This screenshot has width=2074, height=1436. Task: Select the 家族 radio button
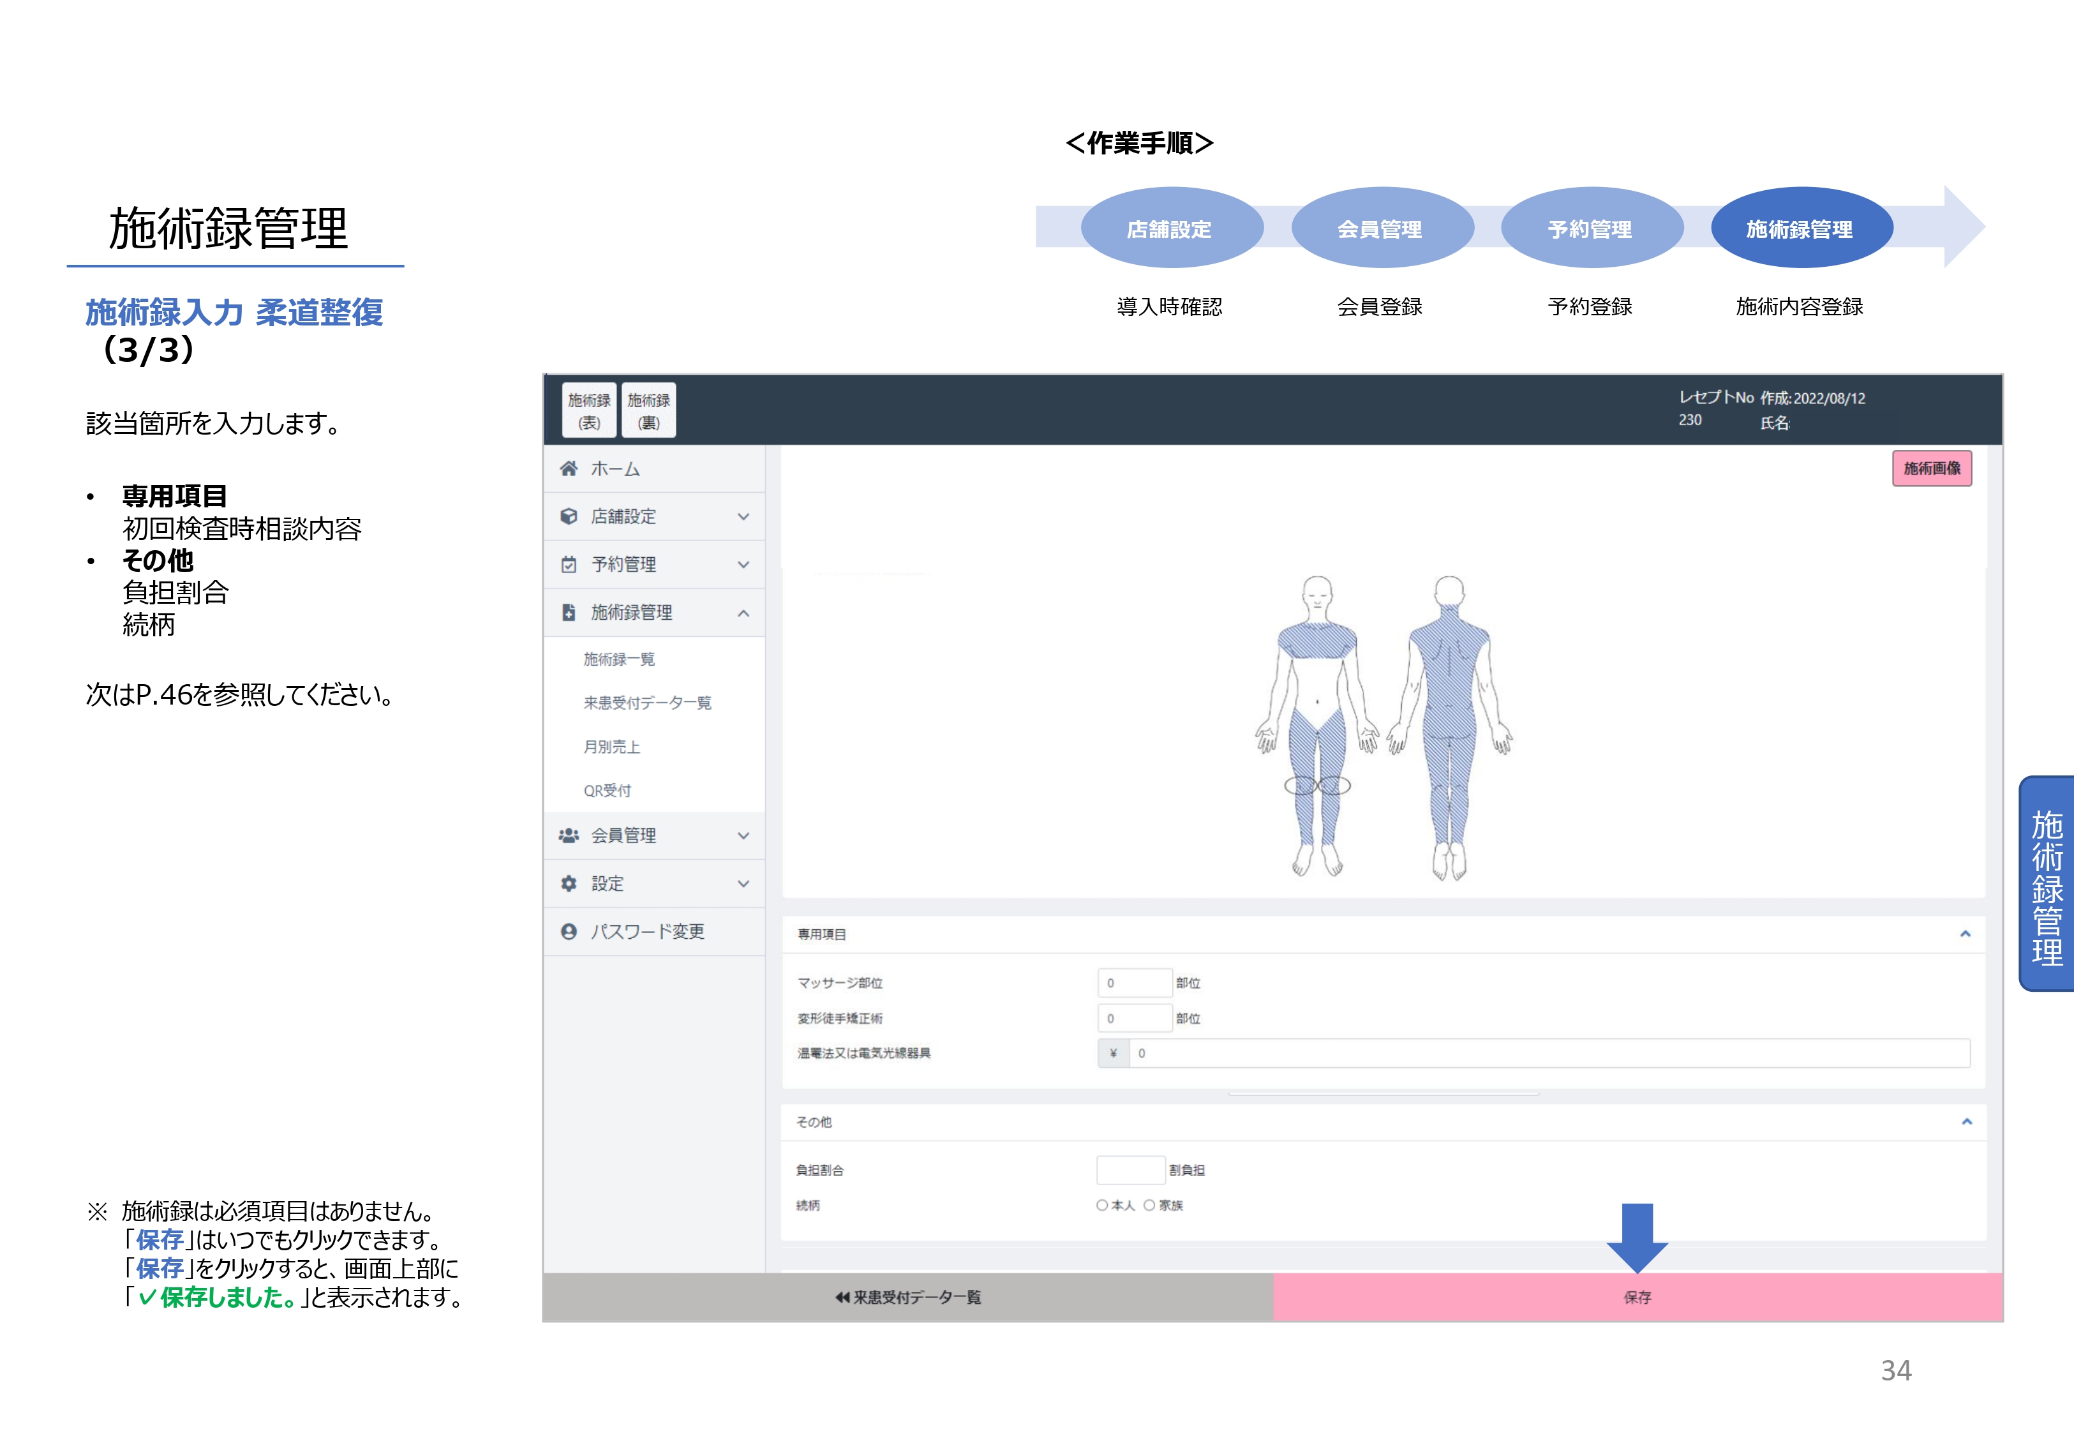tap(1149, 1206)
